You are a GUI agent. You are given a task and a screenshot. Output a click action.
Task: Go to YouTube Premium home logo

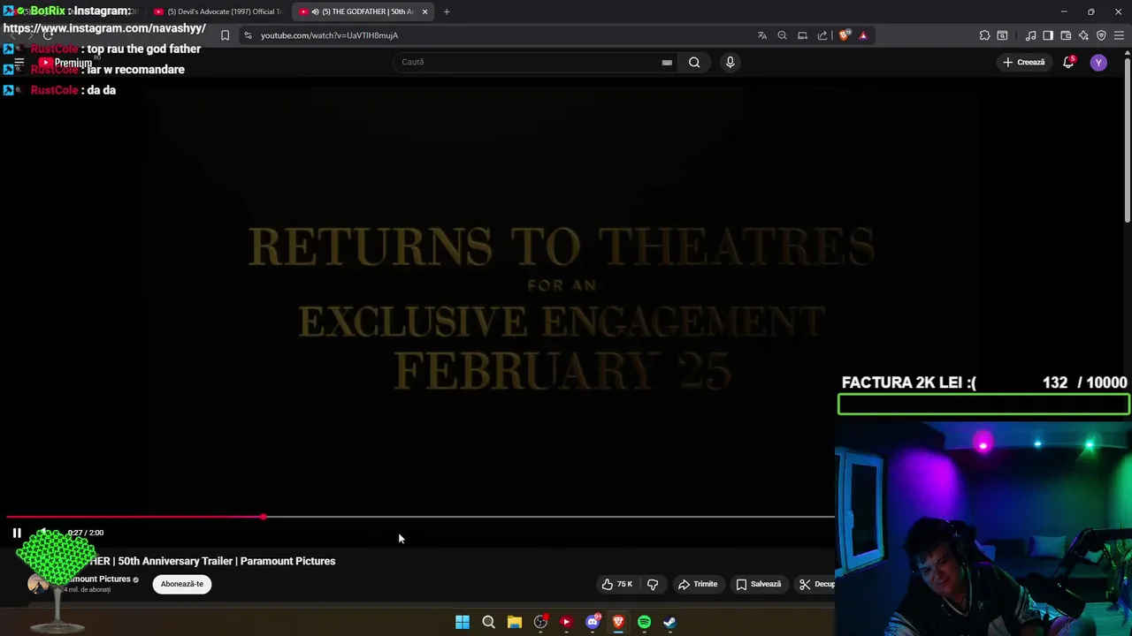pyautogui.click(x=65, y=63)
